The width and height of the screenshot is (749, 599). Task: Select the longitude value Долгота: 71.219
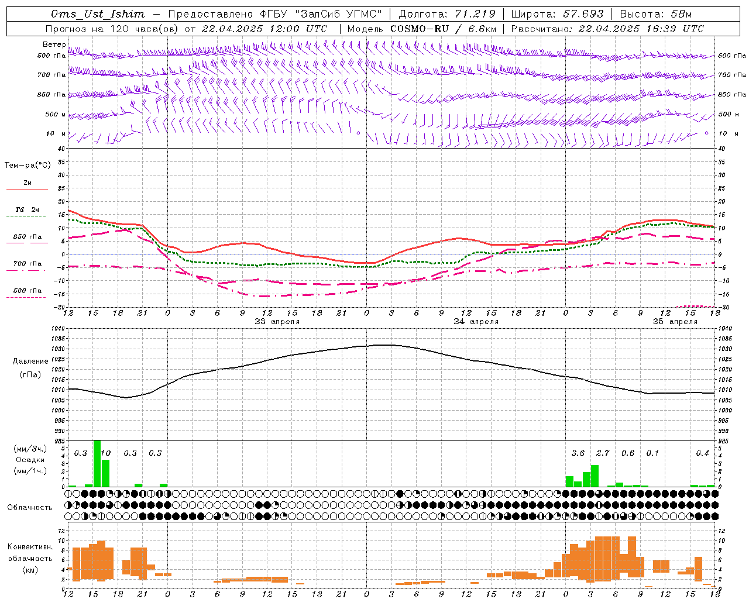(447, 14)
